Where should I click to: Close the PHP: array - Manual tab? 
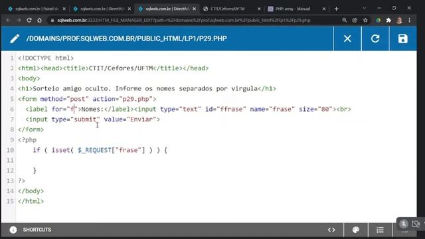324,9
